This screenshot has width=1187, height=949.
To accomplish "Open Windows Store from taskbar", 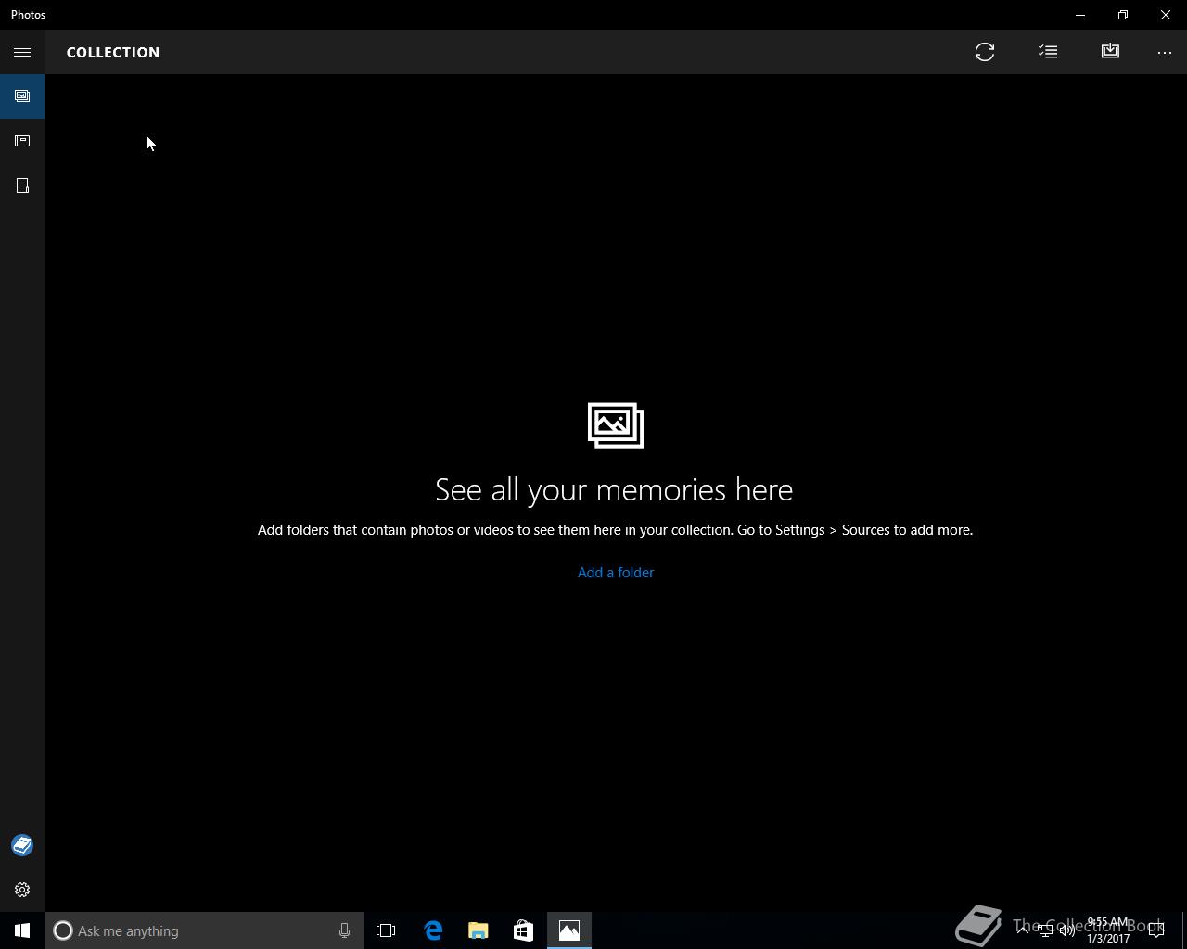I will pos(524,930).
